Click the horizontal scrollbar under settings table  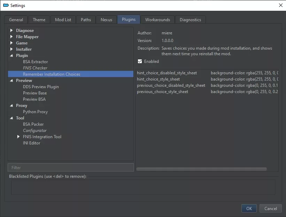click(x=201, y=169)
